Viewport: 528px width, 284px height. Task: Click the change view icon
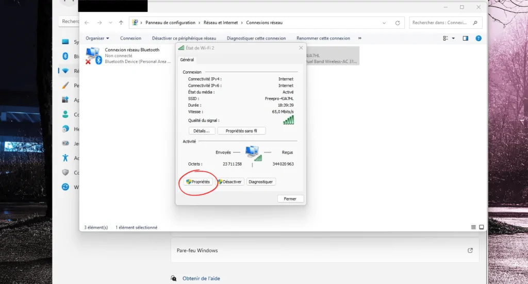pos(445,38)
